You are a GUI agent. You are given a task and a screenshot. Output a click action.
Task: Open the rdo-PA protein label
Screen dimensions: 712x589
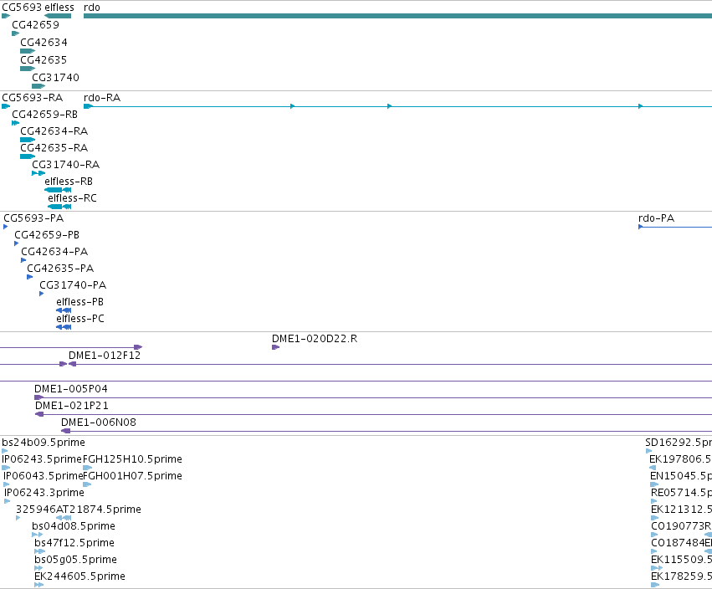pos(656,218)
